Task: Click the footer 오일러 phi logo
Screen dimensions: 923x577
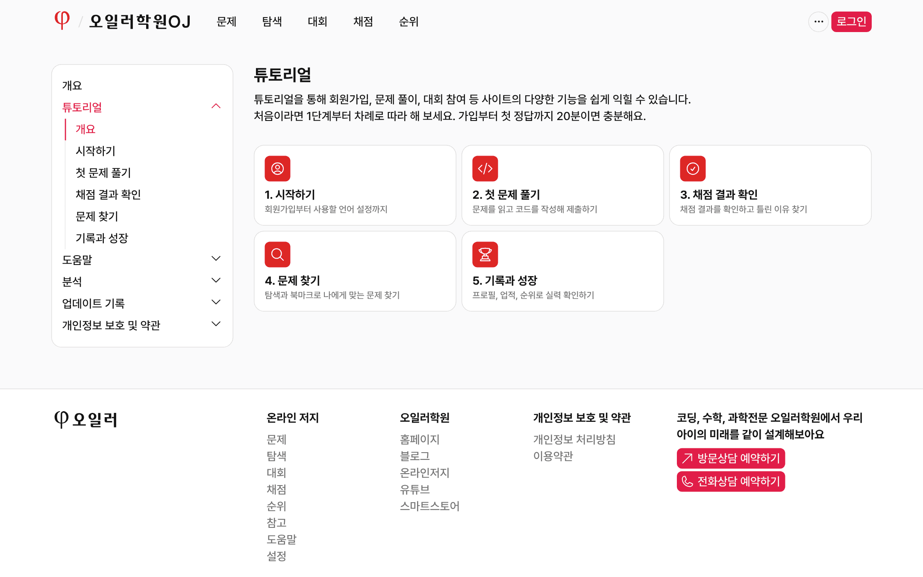Action: click(x=86, y=419)
